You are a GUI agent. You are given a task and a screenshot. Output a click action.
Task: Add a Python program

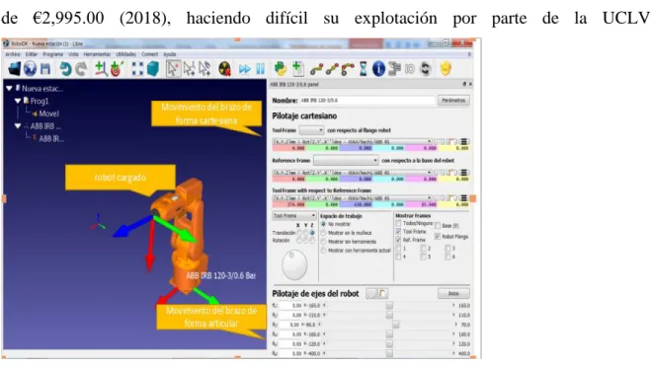[281, 68]
